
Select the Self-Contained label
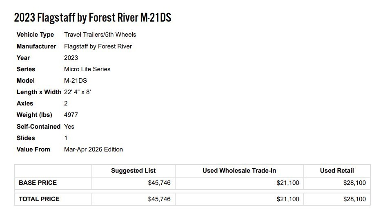pos(38,127)
